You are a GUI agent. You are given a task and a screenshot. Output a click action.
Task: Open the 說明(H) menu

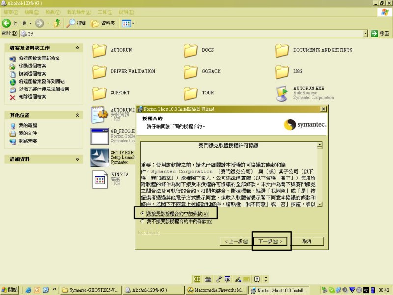tap(126, 12)
